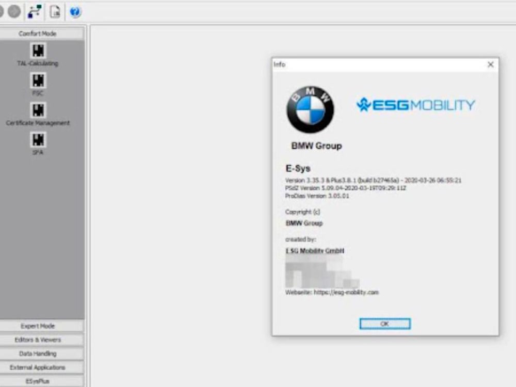Viewport: 516px width, 387px height.
Task: Switch to Expert Mode section
Action: click(42, 326)
